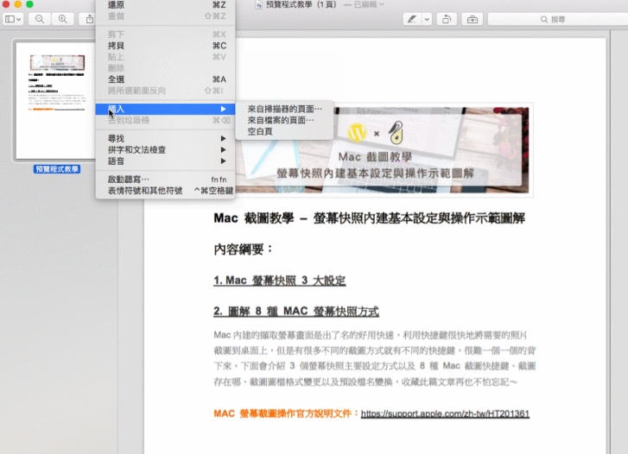Screen dimensions: 628x454
Task: Click the rotate page icon
Action: [447, 19]
